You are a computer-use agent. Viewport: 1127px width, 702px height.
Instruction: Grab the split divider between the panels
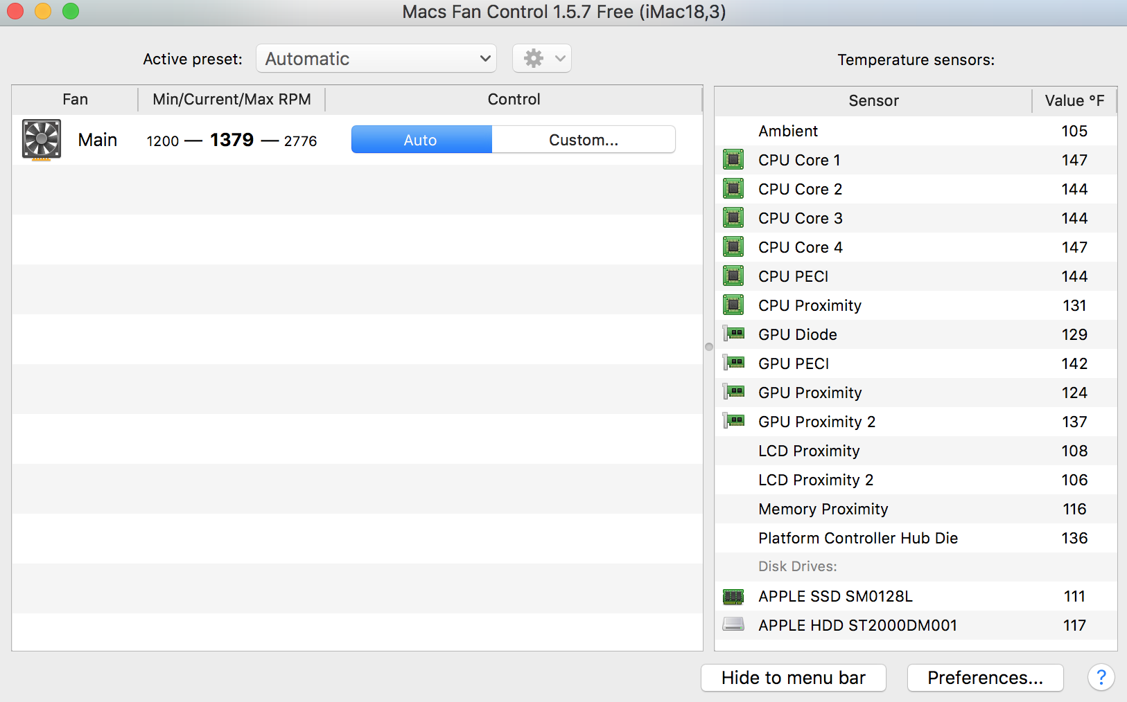(x=708, y=347)
